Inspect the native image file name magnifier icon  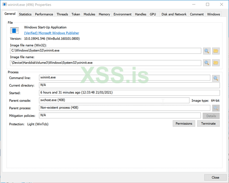coord(207,63)
